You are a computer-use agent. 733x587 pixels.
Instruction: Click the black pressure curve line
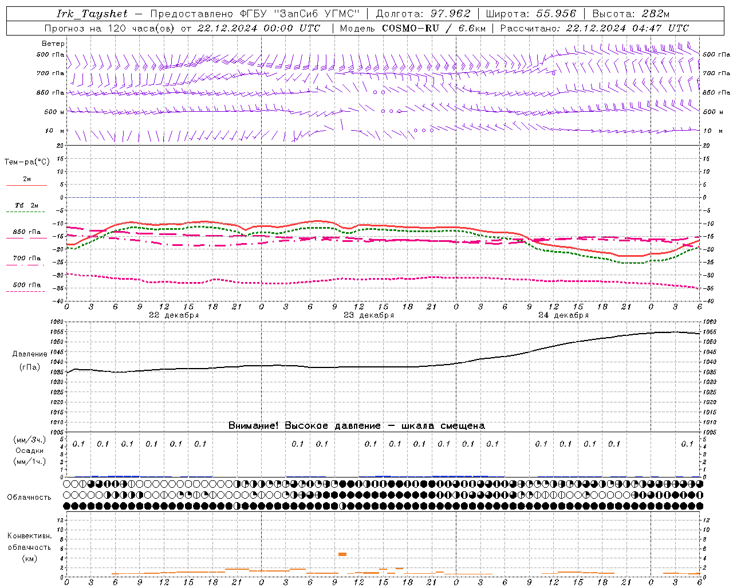(384, 366)
